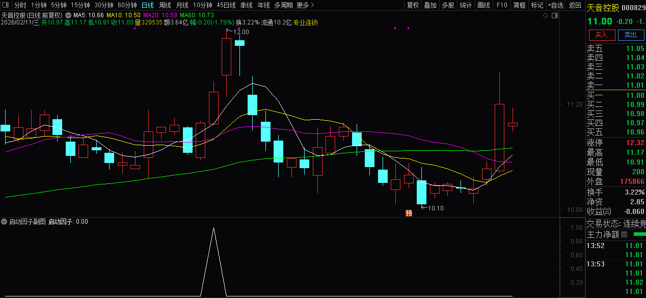Click +自选 to add to watchlist

[x=555, y=5]
